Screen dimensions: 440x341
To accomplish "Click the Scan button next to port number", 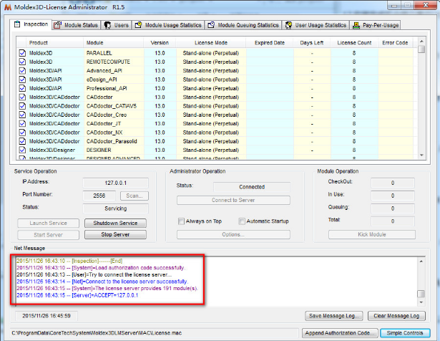I will (135, 196).
